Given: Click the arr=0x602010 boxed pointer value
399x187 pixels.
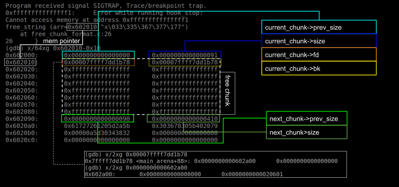Looking at the screenshot, I should (82, 27).
